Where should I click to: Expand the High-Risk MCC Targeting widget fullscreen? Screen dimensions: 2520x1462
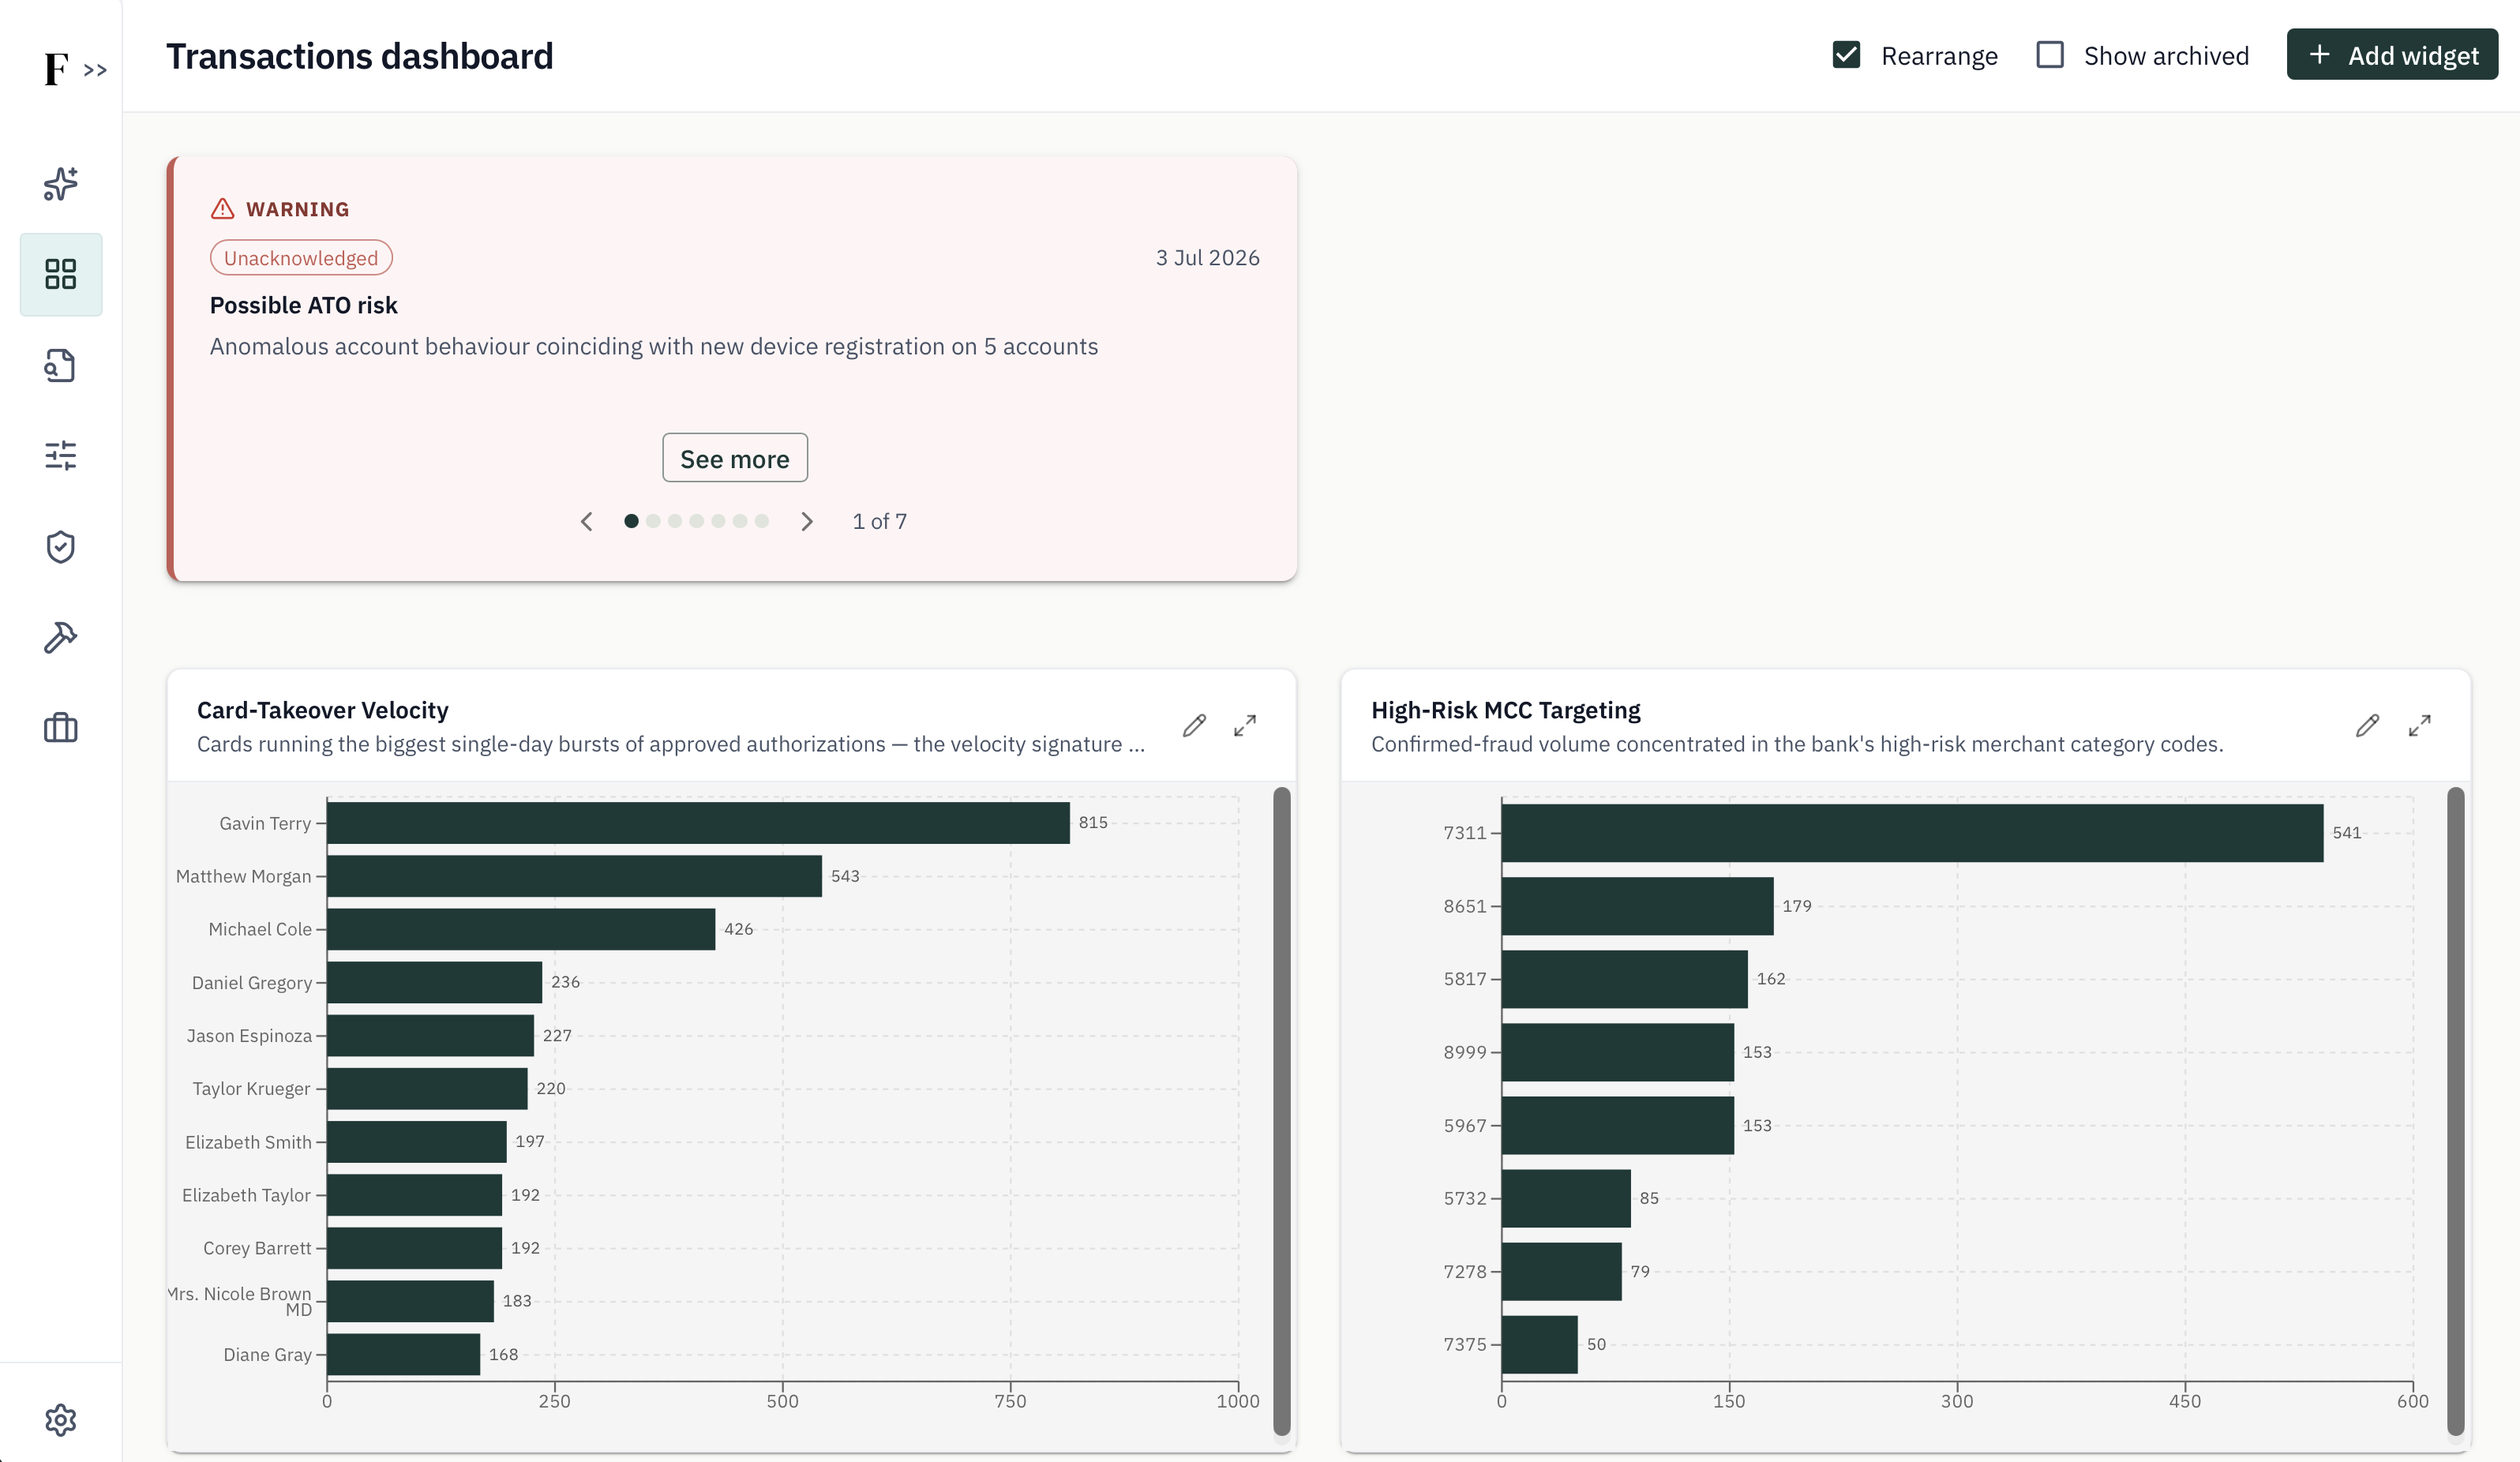pos(2419,726)
